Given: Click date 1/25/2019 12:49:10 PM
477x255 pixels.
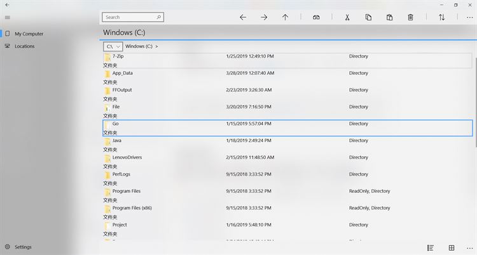Looking at the screenshot, I should click(250, 56).
